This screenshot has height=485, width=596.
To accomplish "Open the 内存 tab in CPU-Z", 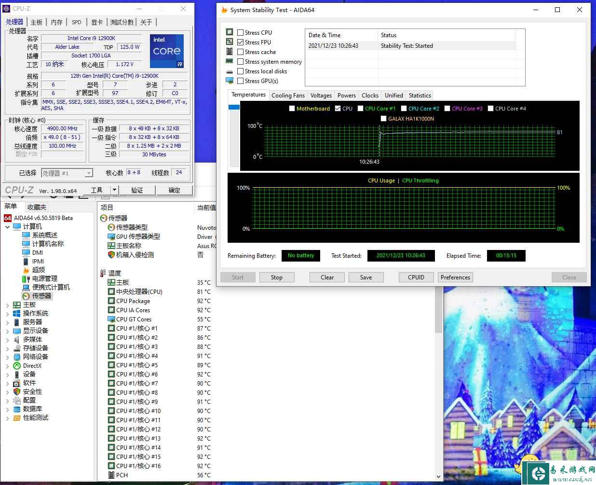I will tap(56, 22).
